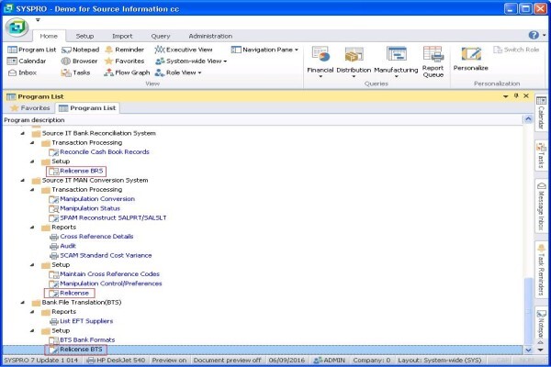
Task: Collapse Source IT MAN Conversion System node
Action: (23, 181)
